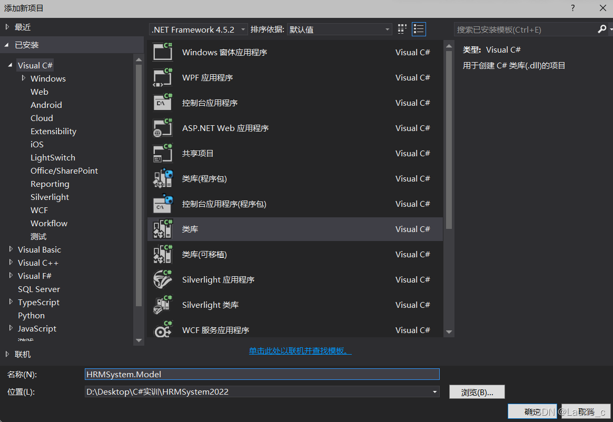The image size is (613, 422).
Task: Select the 共享项目 template icon
Action: point(163,153)
